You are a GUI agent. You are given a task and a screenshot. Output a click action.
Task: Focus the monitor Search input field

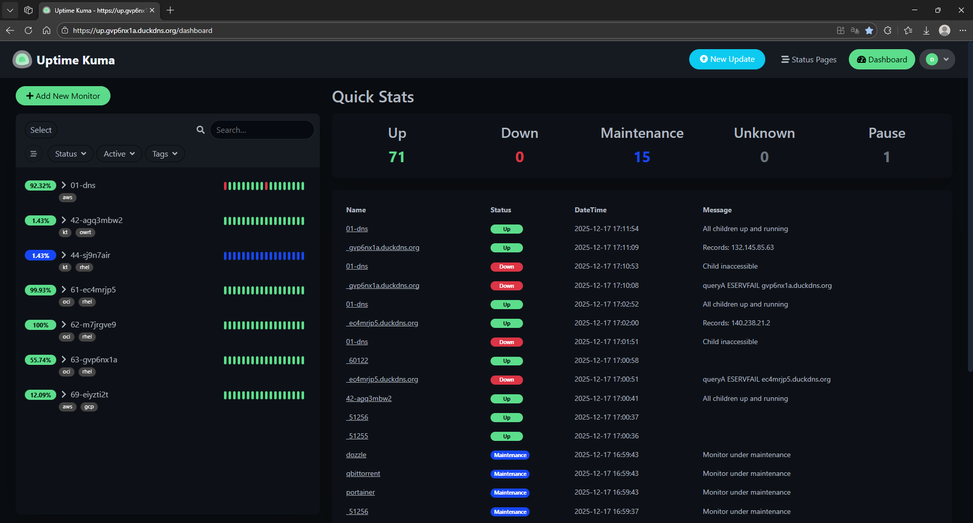coord(261,130)
